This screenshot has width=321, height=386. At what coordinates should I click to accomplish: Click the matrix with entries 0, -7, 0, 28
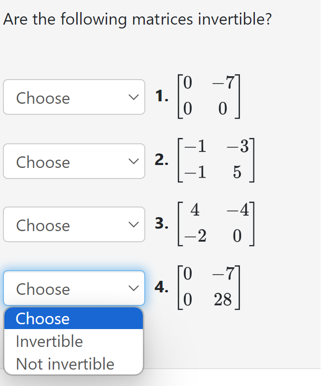tap(209, 288)
